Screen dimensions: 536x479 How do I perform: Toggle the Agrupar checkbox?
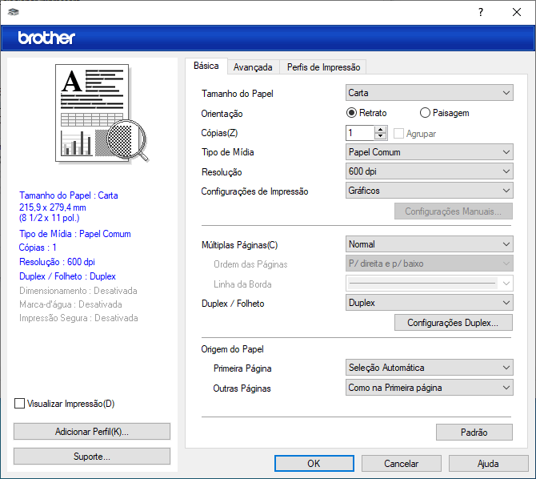[415, 134]
